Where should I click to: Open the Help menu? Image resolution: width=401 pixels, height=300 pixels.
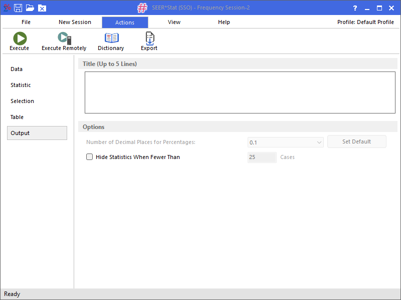coord(224,22)
